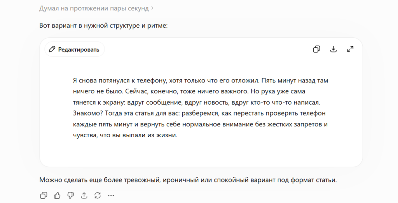Open the text card in fullscreen view
Screen dimensions: 398x203
[350, 49]
